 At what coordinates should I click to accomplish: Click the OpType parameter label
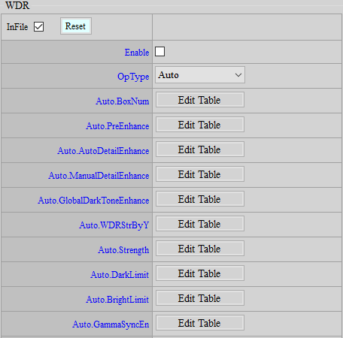(133, 77)
